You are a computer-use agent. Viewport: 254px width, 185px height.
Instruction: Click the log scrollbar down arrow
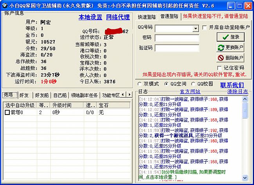point(245,178)
